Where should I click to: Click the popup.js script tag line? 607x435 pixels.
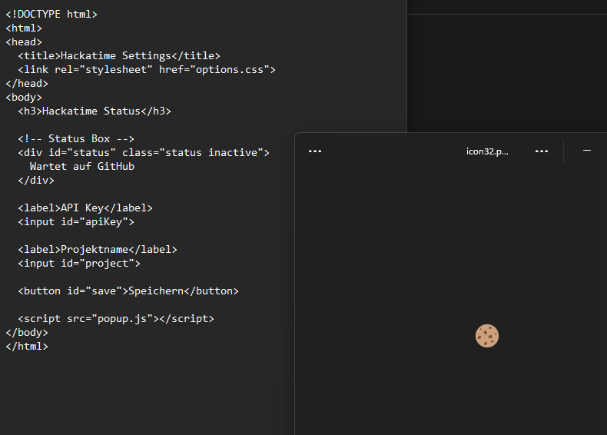[x=116, y=319]
